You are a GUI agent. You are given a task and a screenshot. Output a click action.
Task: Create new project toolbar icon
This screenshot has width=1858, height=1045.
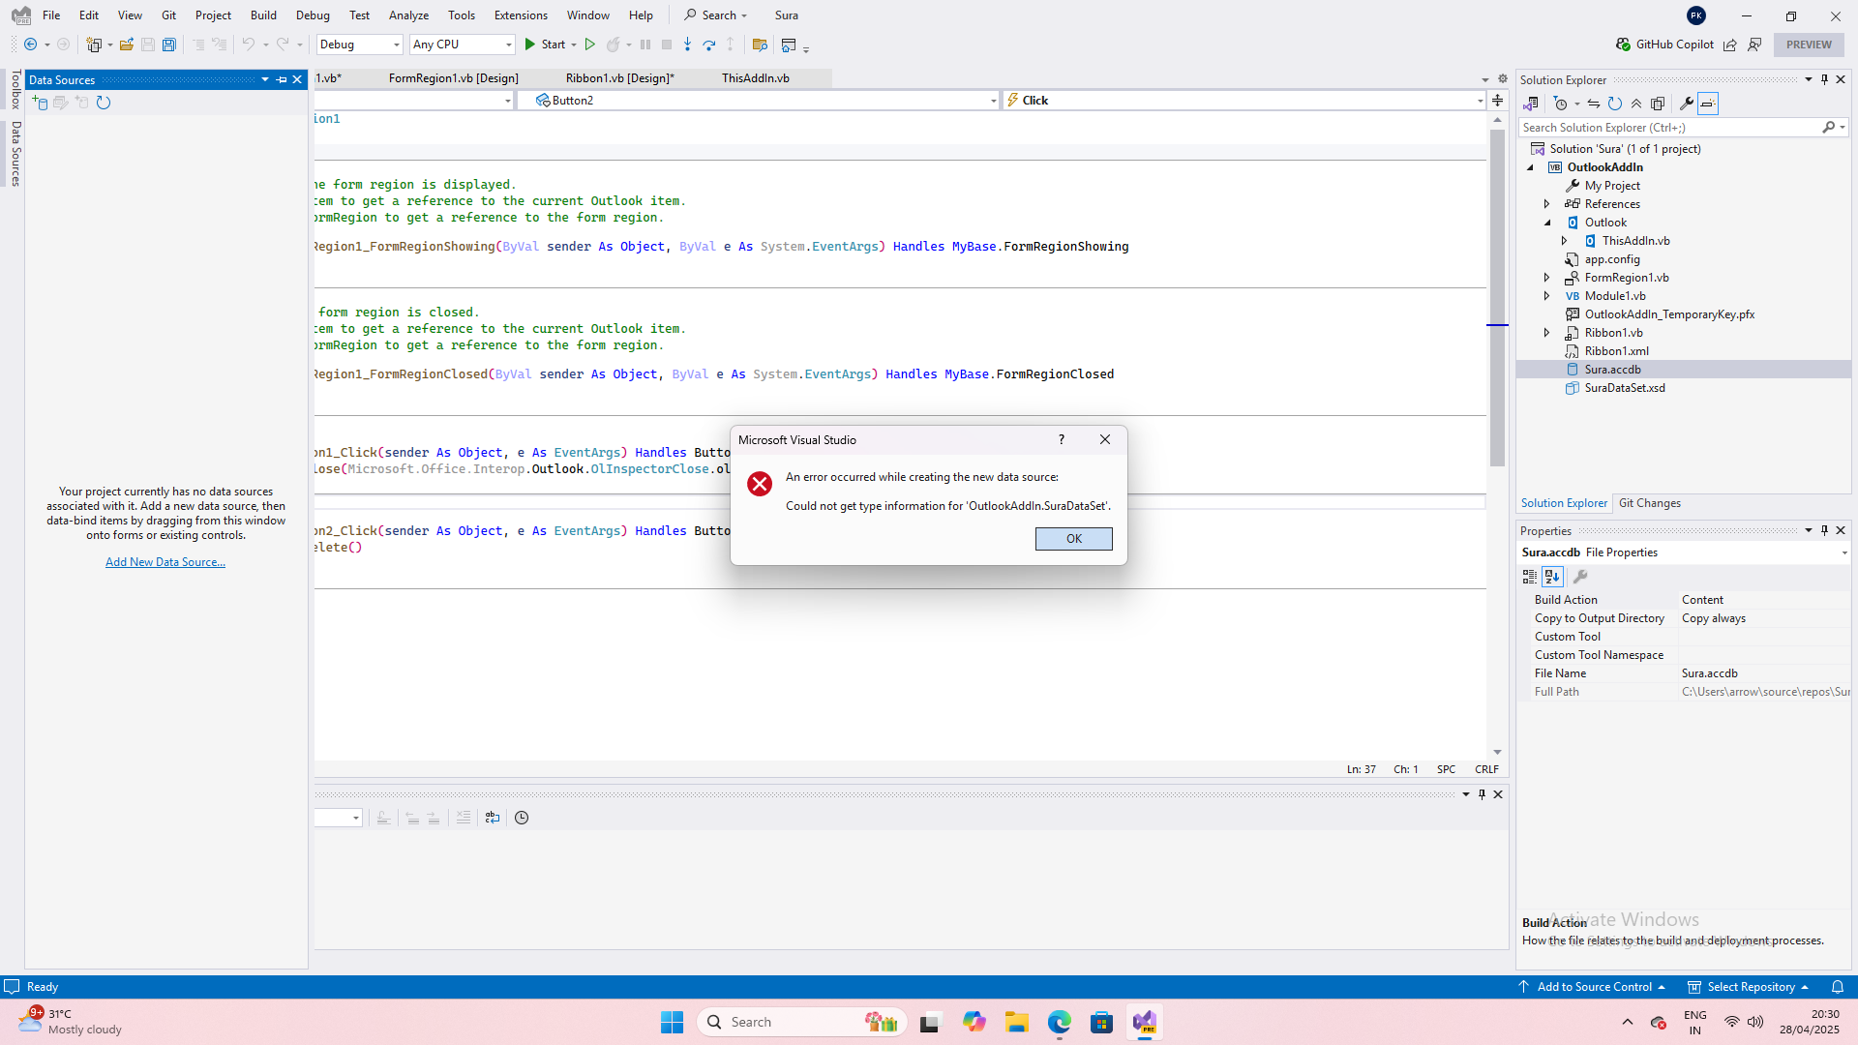pos(94,45)
